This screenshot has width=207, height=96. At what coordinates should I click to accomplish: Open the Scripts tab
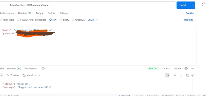(x=51, y=13)
